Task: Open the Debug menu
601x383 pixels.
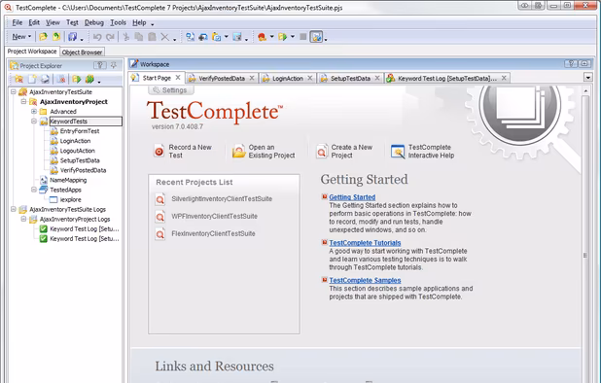Action: (x=94, y=22)
